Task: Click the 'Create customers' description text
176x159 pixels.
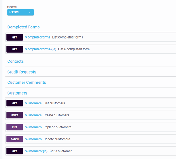Action: pyautogui.click(x=56, y=115)
